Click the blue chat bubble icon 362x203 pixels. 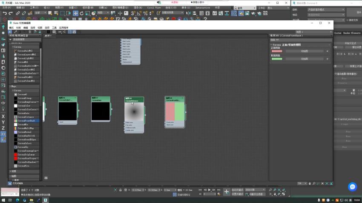pyautogui.click(x=352, y=187)
